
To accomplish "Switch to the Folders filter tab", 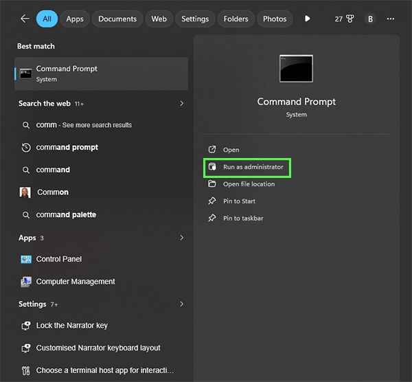I will click(236, 19).
